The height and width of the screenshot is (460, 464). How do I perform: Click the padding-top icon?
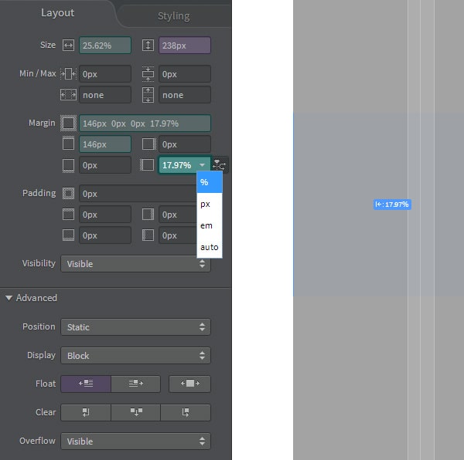click(68, 215)
